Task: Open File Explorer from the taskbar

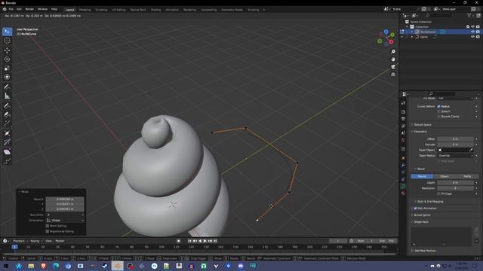Action: pyautogui.click(x=31, y=266)
